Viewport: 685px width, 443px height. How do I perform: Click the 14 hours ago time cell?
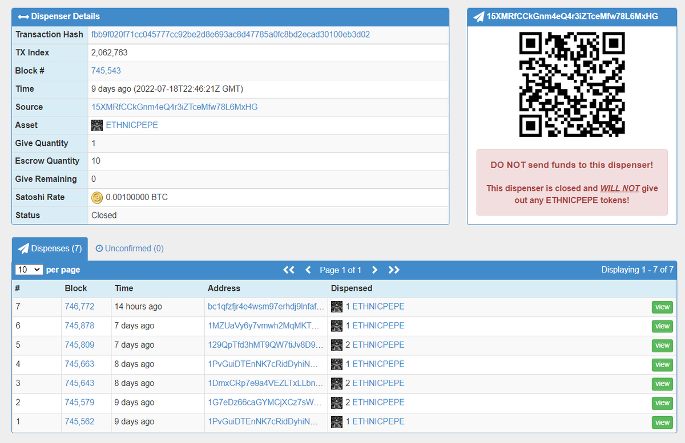tap(138, 306)
